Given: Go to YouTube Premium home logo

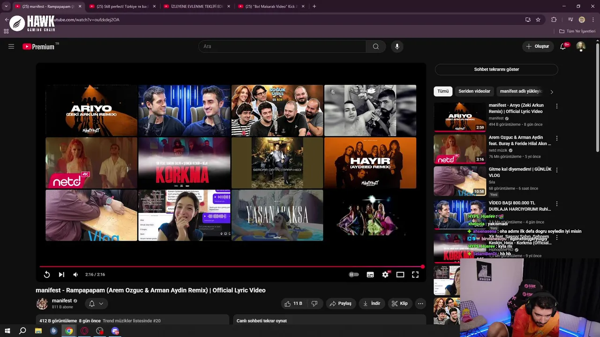Looking at the screenshot, I should [39, 46].
